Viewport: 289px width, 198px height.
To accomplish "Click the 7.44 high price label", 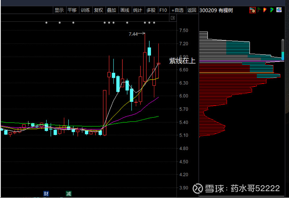I will tap(133, 34).
